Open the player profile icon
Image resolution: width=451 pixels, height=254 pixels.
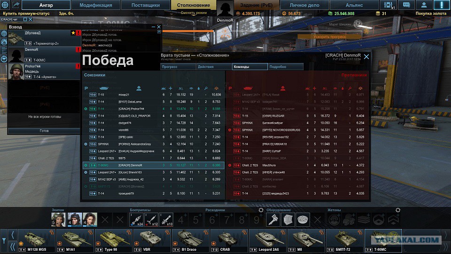[424, 5]
